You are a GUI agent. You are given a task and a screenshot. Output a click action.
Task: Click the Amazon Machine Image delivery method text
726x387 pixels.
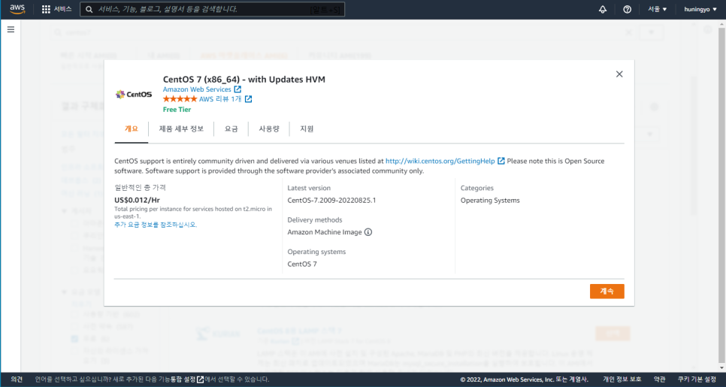325,232
